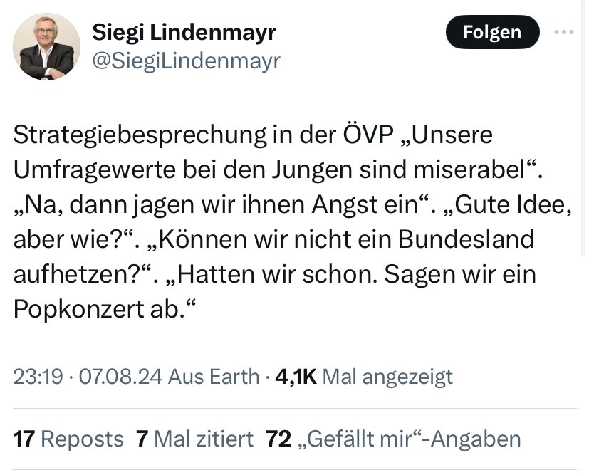Open the @SiegiLindenmayr handle link

coord(187,61)
